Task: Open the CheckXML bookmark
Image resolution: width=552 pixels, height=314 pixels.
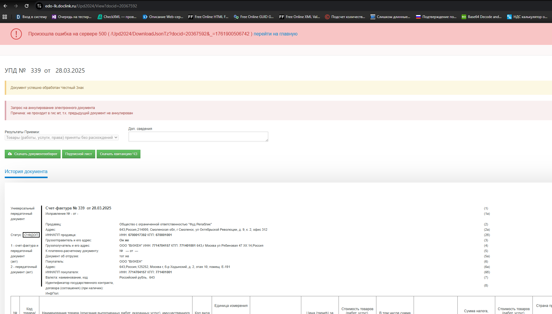Action: [117, 17]
